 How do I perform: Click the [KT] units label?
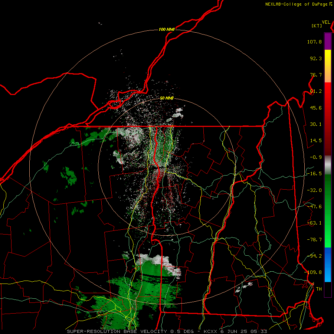click(317, 26)
